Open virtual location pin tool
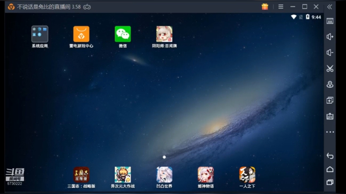The width and height of the screenshot is (346, 194). click(330, 84)
